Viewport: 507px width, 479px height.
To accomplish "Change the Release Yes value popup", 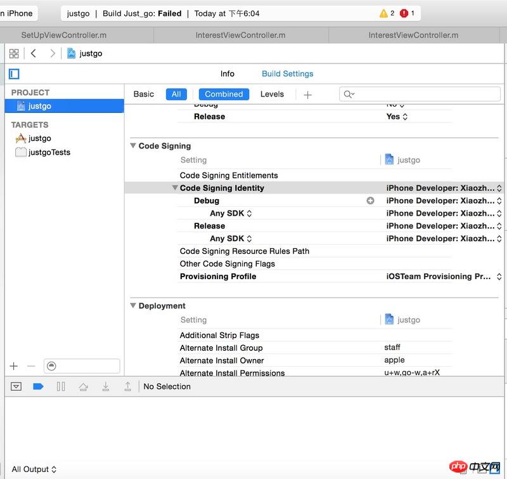I will 397,117.
